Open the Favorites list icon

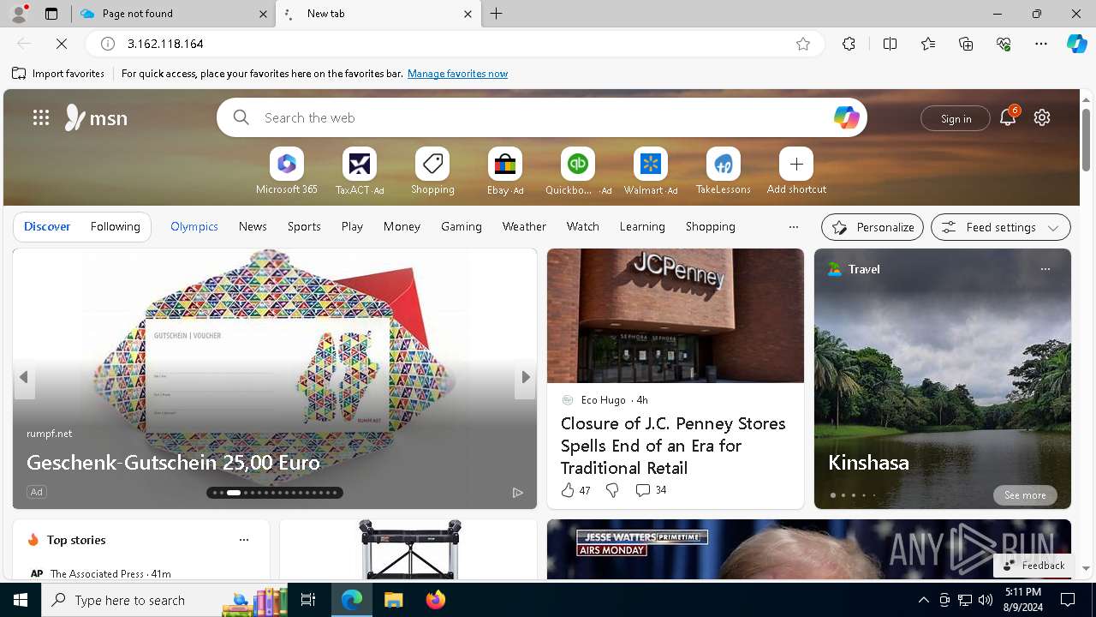[x=928, y=44]
